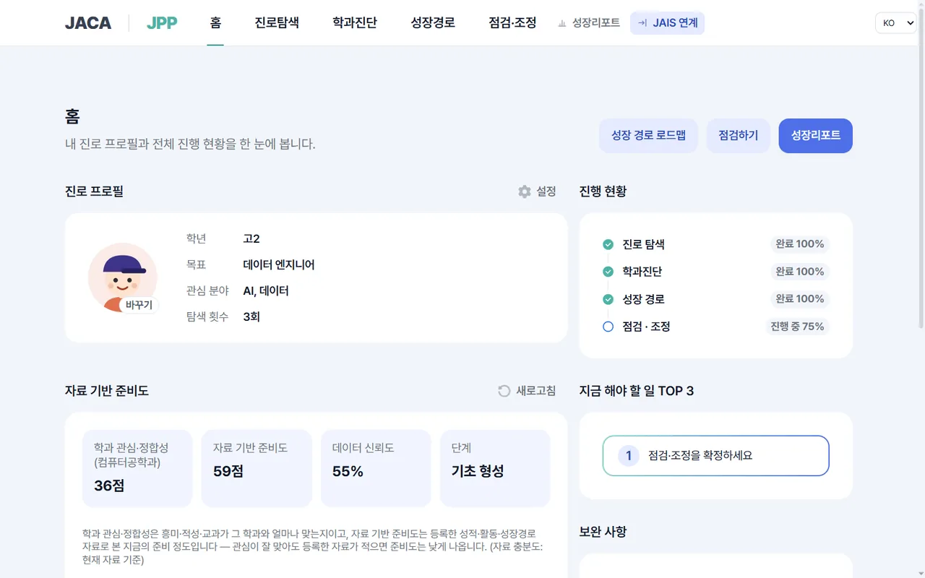925x578 pixels.
Task: Open the 성장 경로 로드맵 button
Action: (x=648, y=136)
